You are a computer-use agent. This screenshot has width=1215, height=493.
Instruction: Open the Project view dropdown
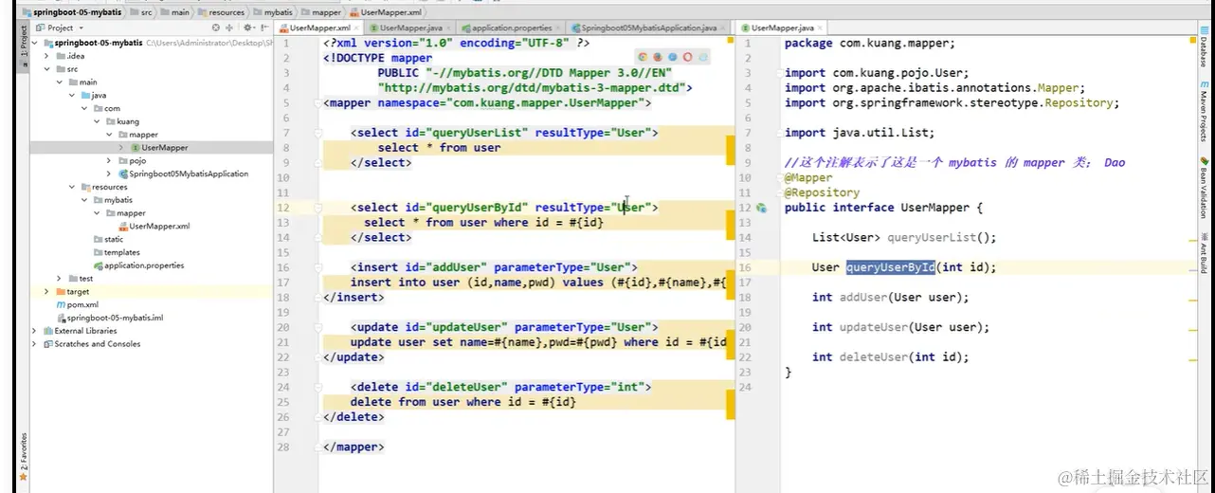tap(60, 28)
